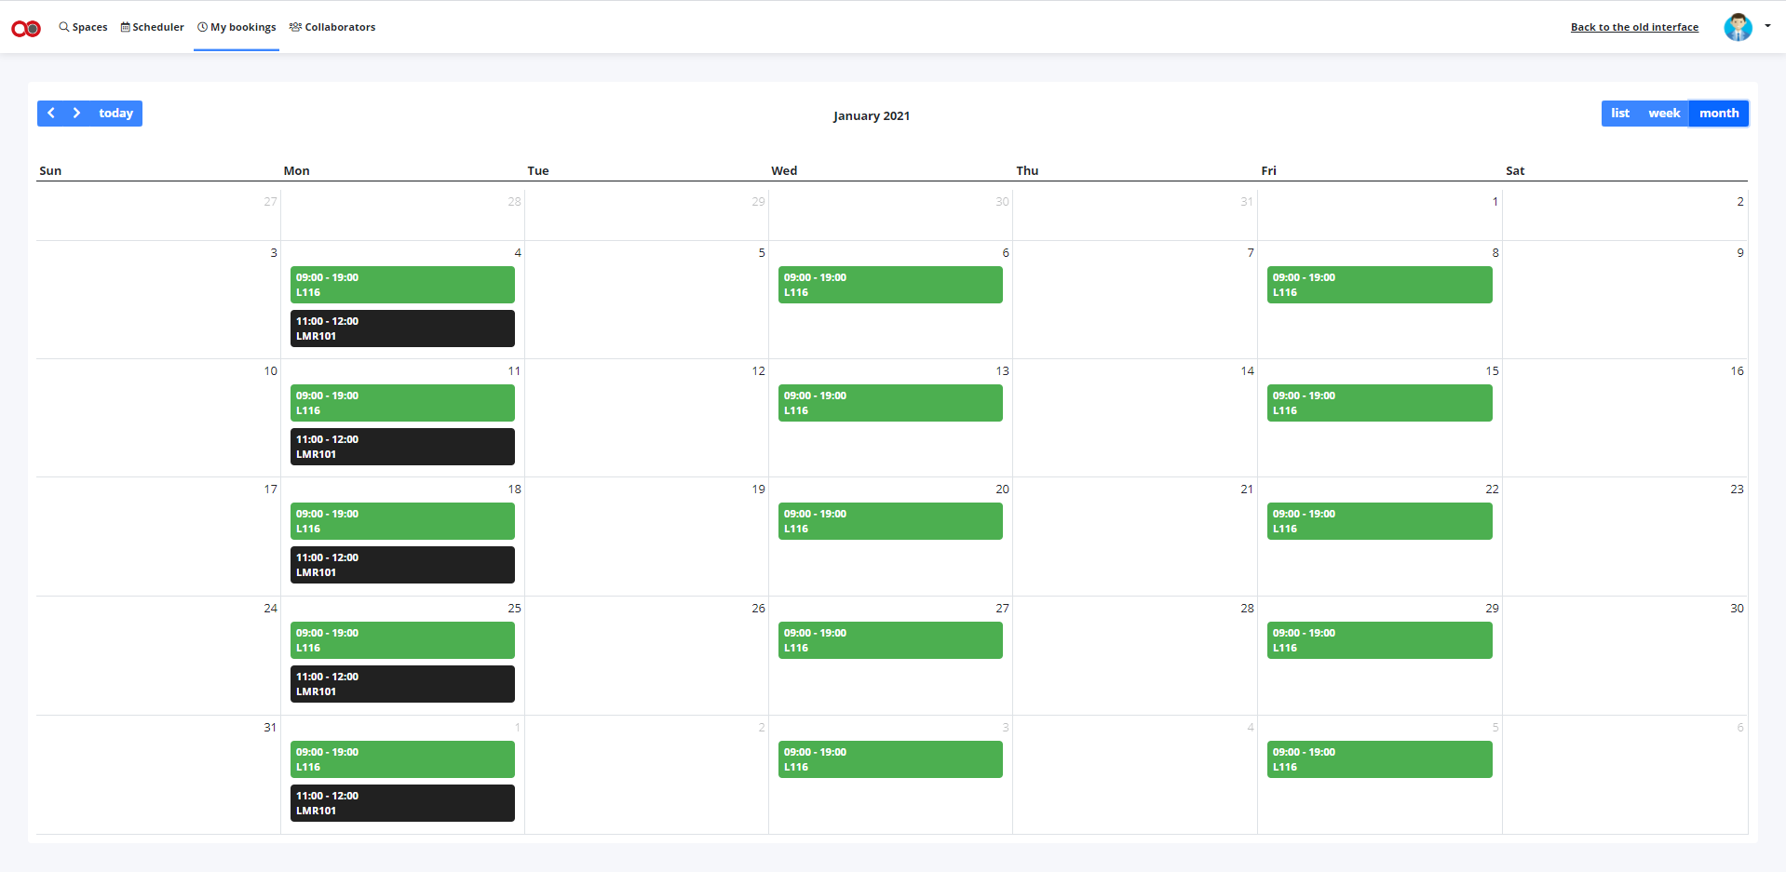Switch to list view
1786x872 pixels.
coord(1620,114)
